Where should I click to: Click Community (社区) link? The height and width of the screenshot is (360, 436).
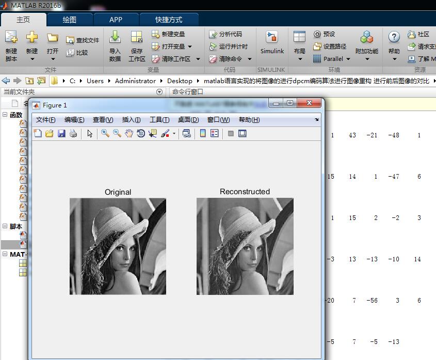[x=418, y=34]
